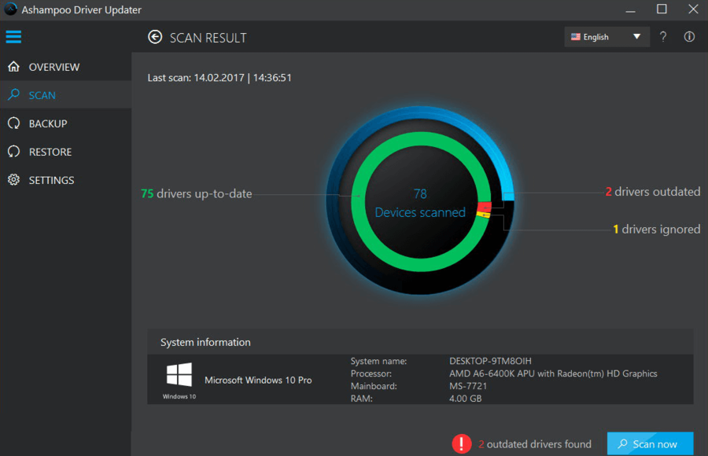Click the System information header
Image resolution: width=708 pixels, height=456 pixels.
(205, 342)
